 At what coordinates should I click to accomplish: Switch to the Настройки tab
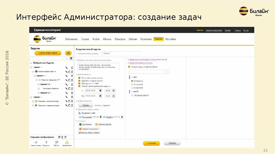tap(171, 39)
